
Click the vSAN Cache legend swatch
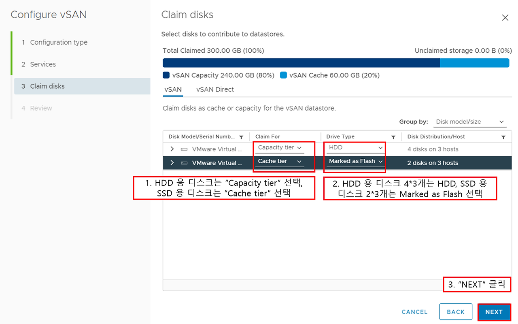pos(283,75)
